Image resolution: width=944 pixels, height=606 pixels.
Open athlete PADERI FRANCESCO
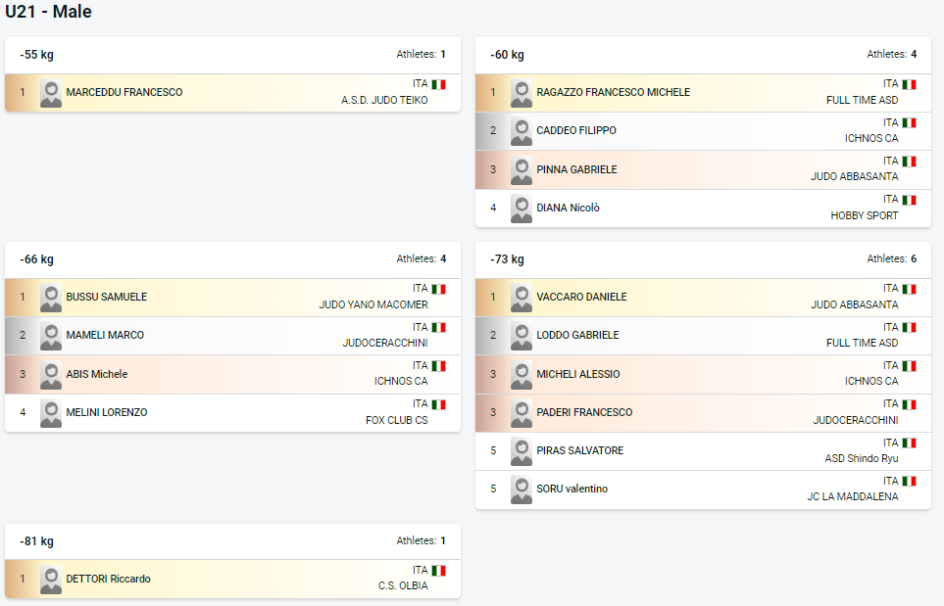pyautogui.click(x=584, y=412)
